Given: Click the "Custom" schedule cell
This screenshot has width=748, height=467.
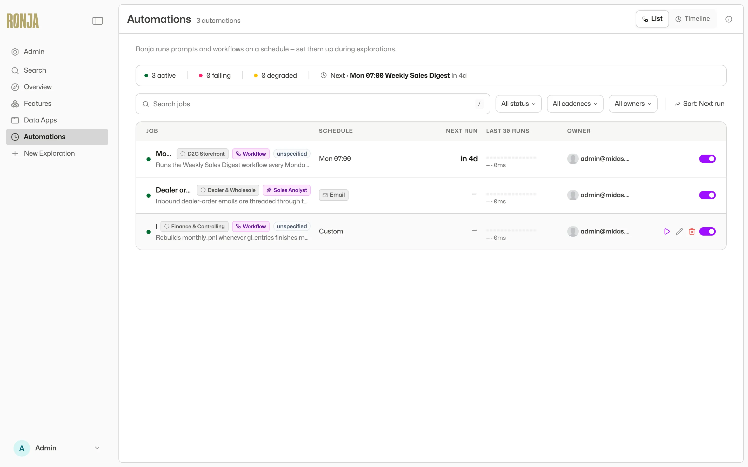Looking at the screenshot, I should (331, 231).
